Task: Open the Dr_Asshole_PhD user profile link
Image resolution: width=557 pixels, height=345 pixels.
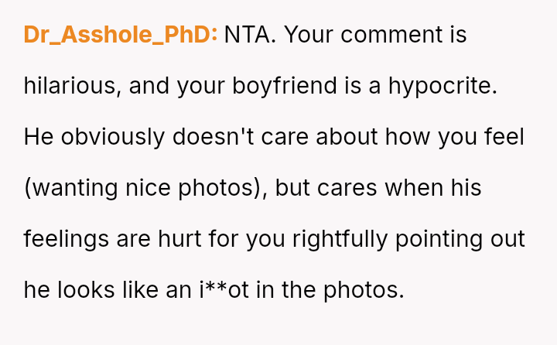Action: [x=121, y=35]
